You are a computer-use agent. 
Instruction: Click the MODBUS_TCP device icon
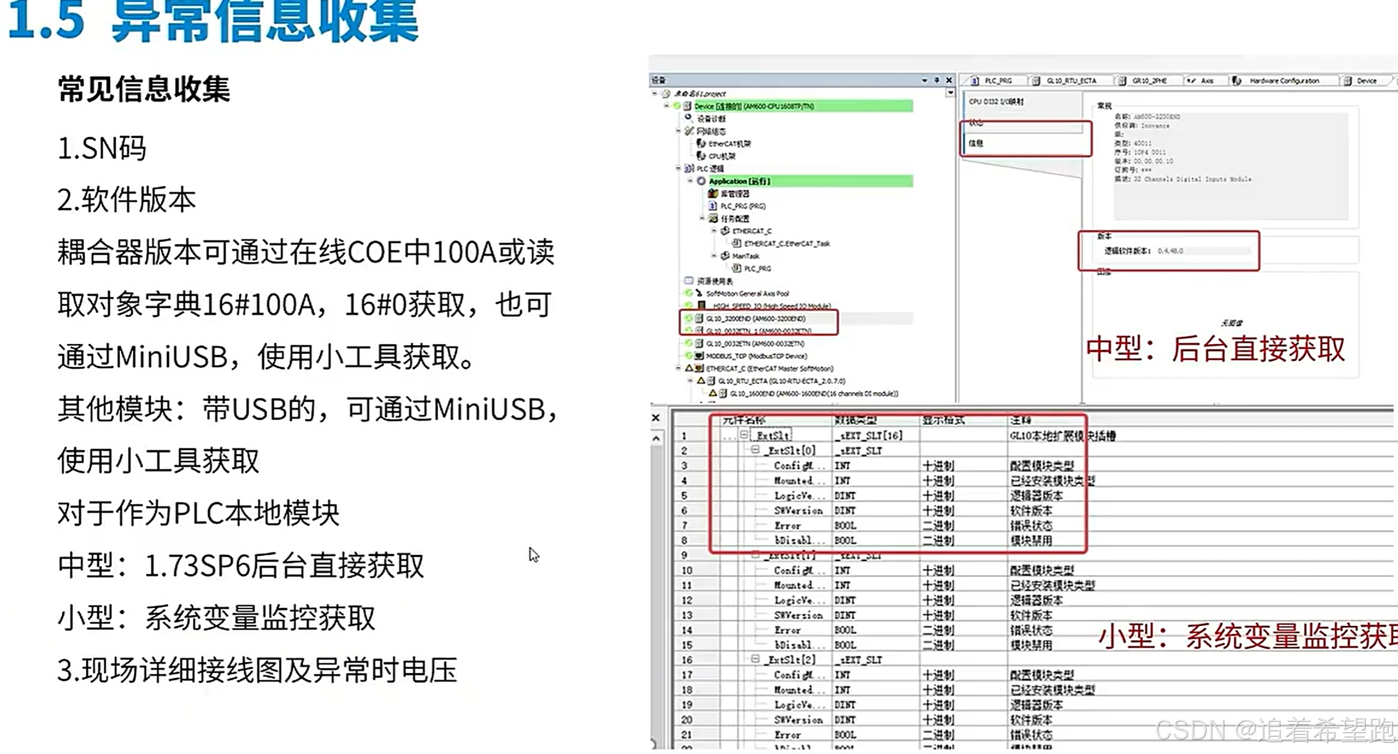point(699,356)
